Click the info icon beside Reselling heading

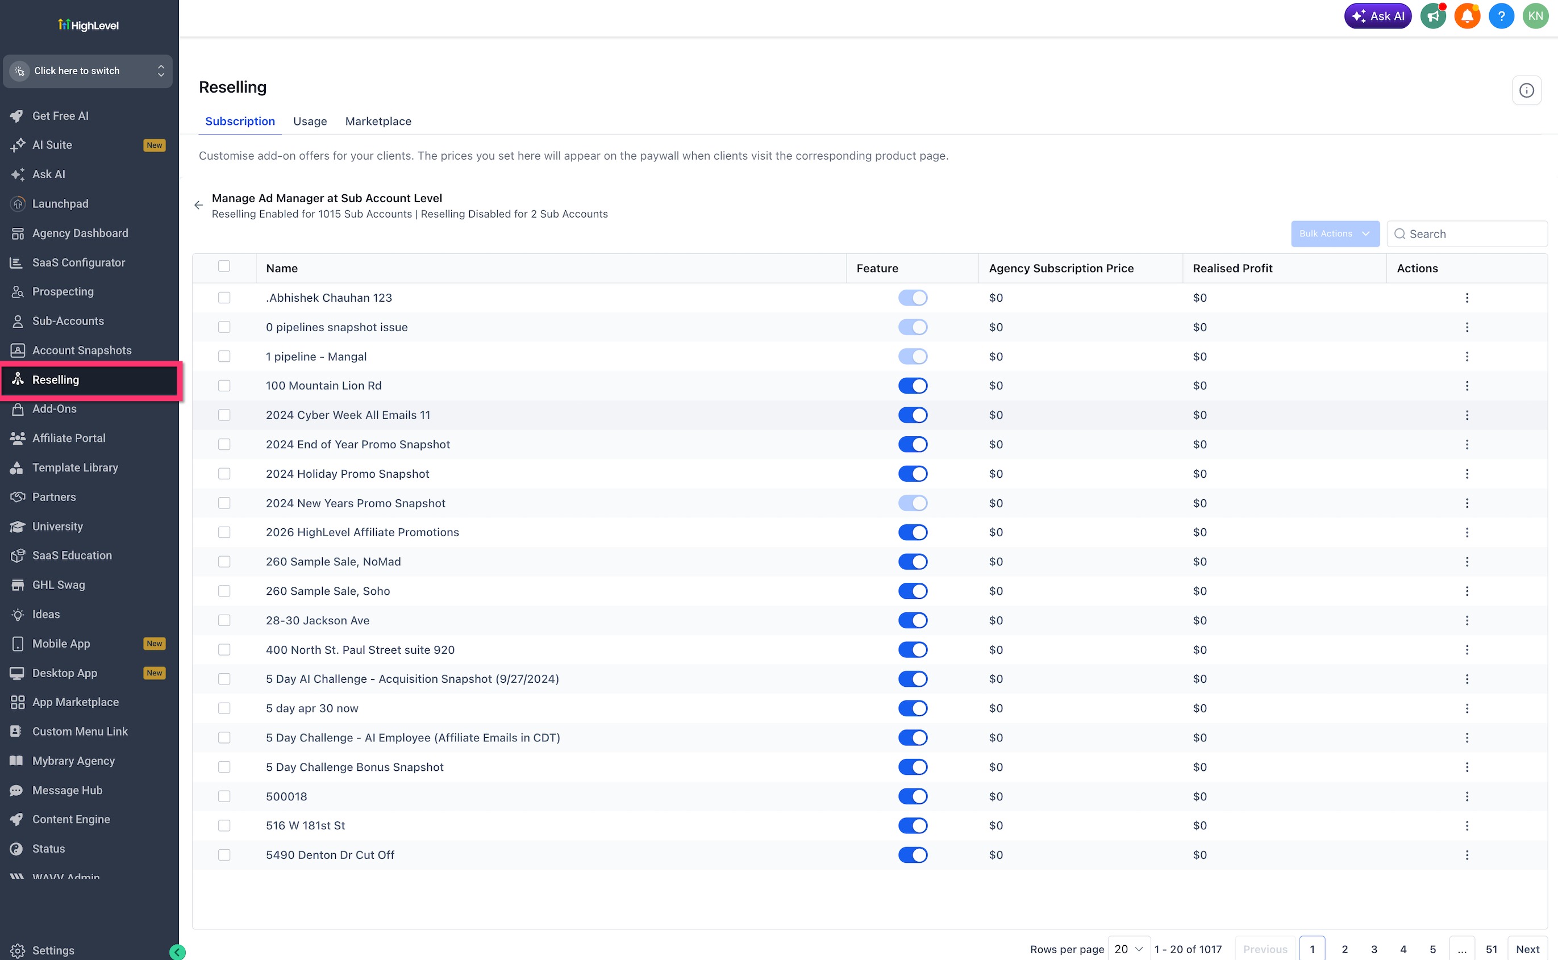coord(1526,90)
